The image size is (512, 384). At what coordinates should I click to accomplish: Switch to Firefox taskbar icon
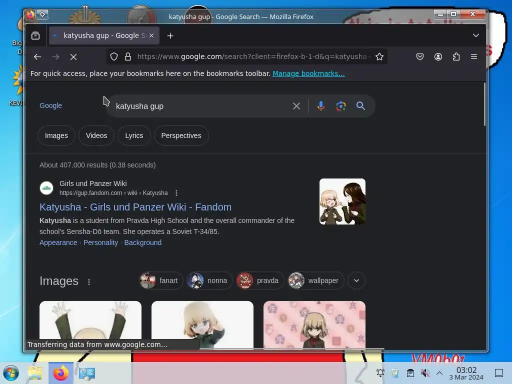[x=61, y=373]
